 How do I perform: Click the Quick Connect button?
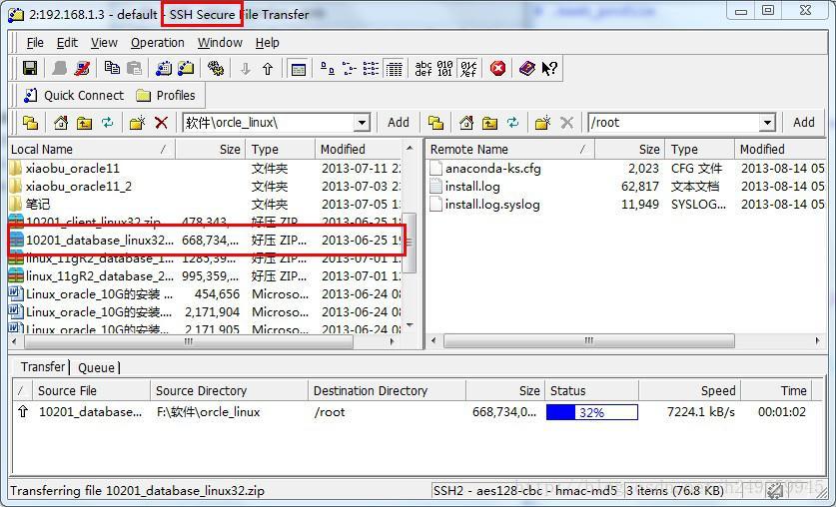[x=74, y=96]
